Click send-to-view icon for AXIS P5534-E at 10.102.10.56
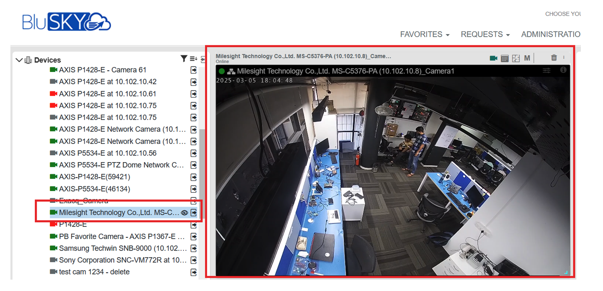The width and height of the screenshot is (603, 291). click(x=194, y=153)
